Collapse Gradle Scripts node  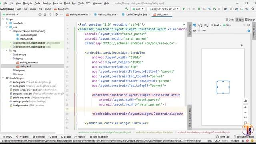tap(3, 78)
